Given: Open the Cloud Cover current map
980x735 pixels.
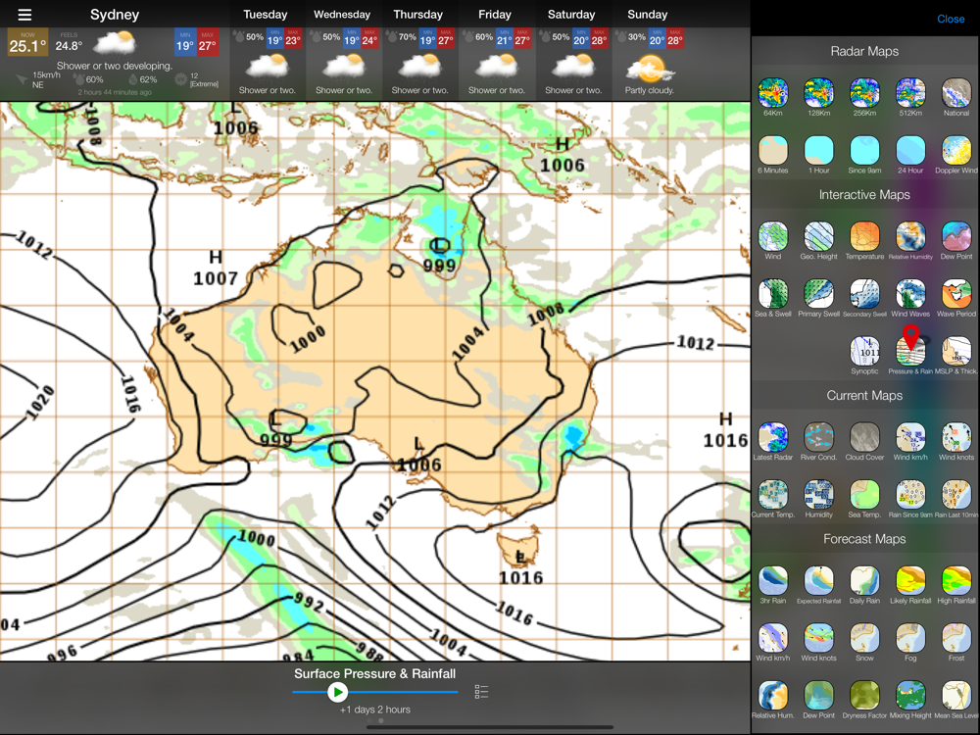Looking at the screenshot, I should coord(865,437).
